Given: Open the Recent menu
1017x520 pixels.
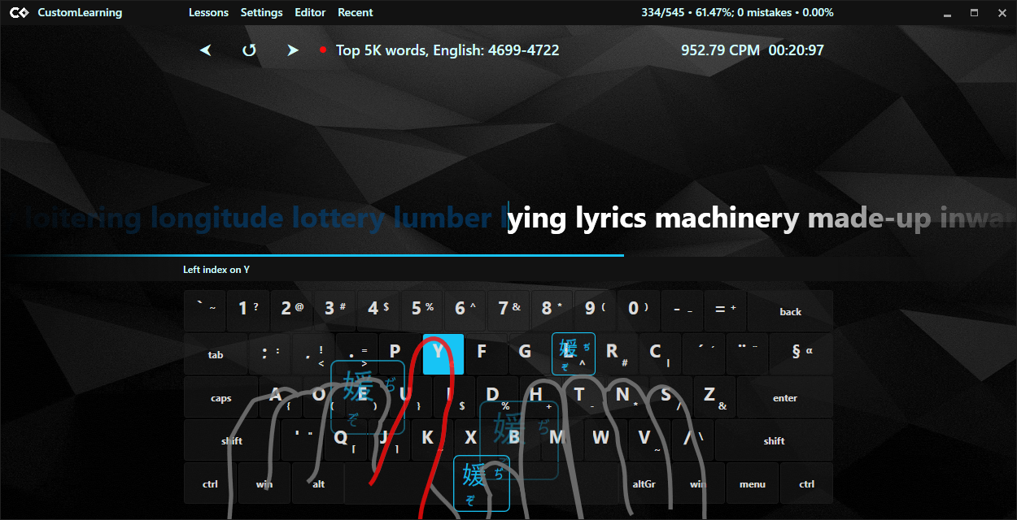Looking at the screenshot, I should pos(355,12).
